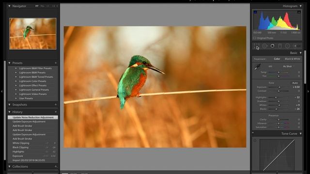
Task: Click the Exposure value +0.50 field
Action: coord(296,87)
